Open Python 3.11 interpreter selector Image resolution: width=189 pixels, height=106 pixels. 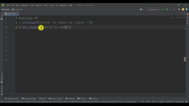(175, 102)
